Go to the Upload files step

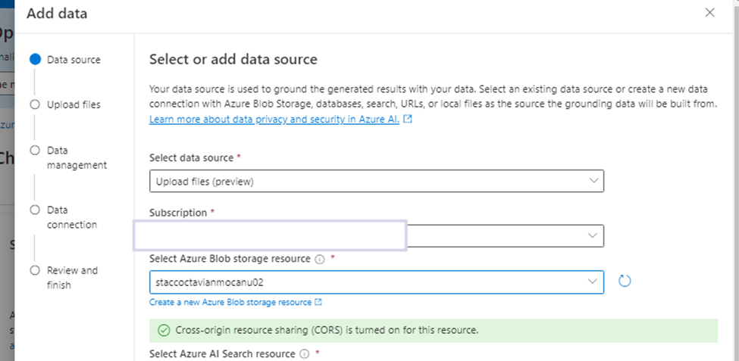click(x=74, y=104)
